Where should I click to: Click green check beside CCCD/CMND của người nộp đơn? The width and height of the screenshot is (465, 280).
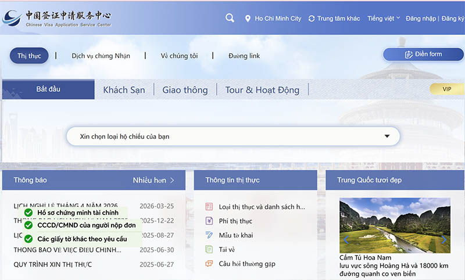tap(28, 225)
